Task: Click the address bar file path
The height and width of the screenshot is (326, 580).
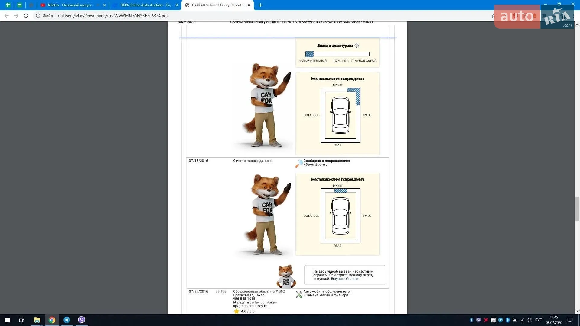Action: 113,16
